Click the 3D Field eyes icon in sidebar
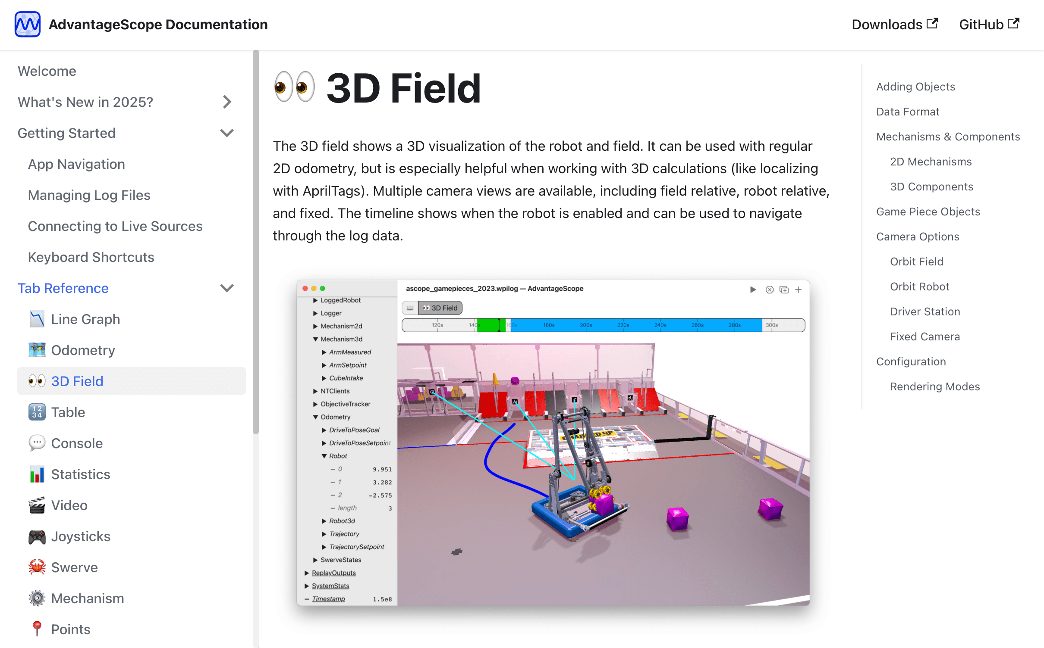The height and width of the screenshot is (648, 1044). [37, 381]
